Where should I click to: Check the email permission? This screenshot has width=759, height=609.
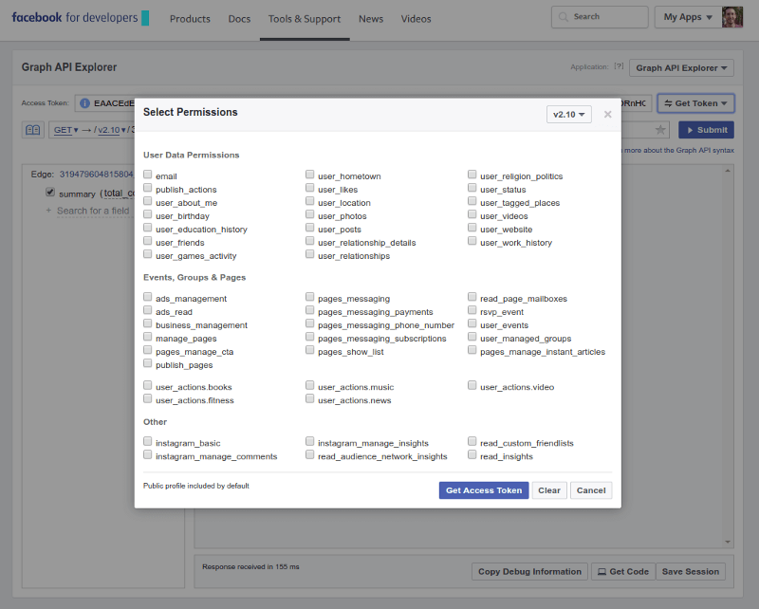point(148,175)
